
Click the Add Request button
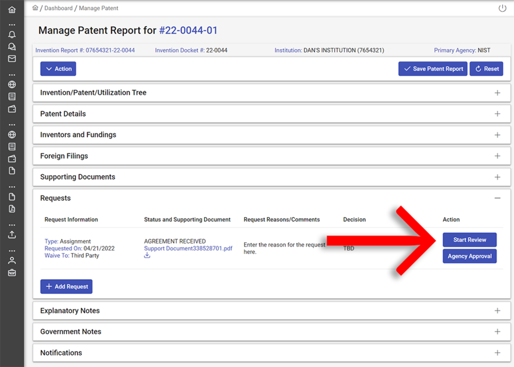(66, 286)
